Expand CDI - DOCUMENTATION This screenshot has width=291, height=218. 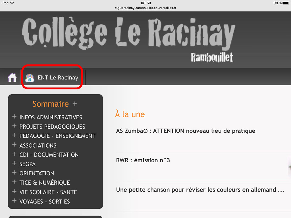[14, 154]
